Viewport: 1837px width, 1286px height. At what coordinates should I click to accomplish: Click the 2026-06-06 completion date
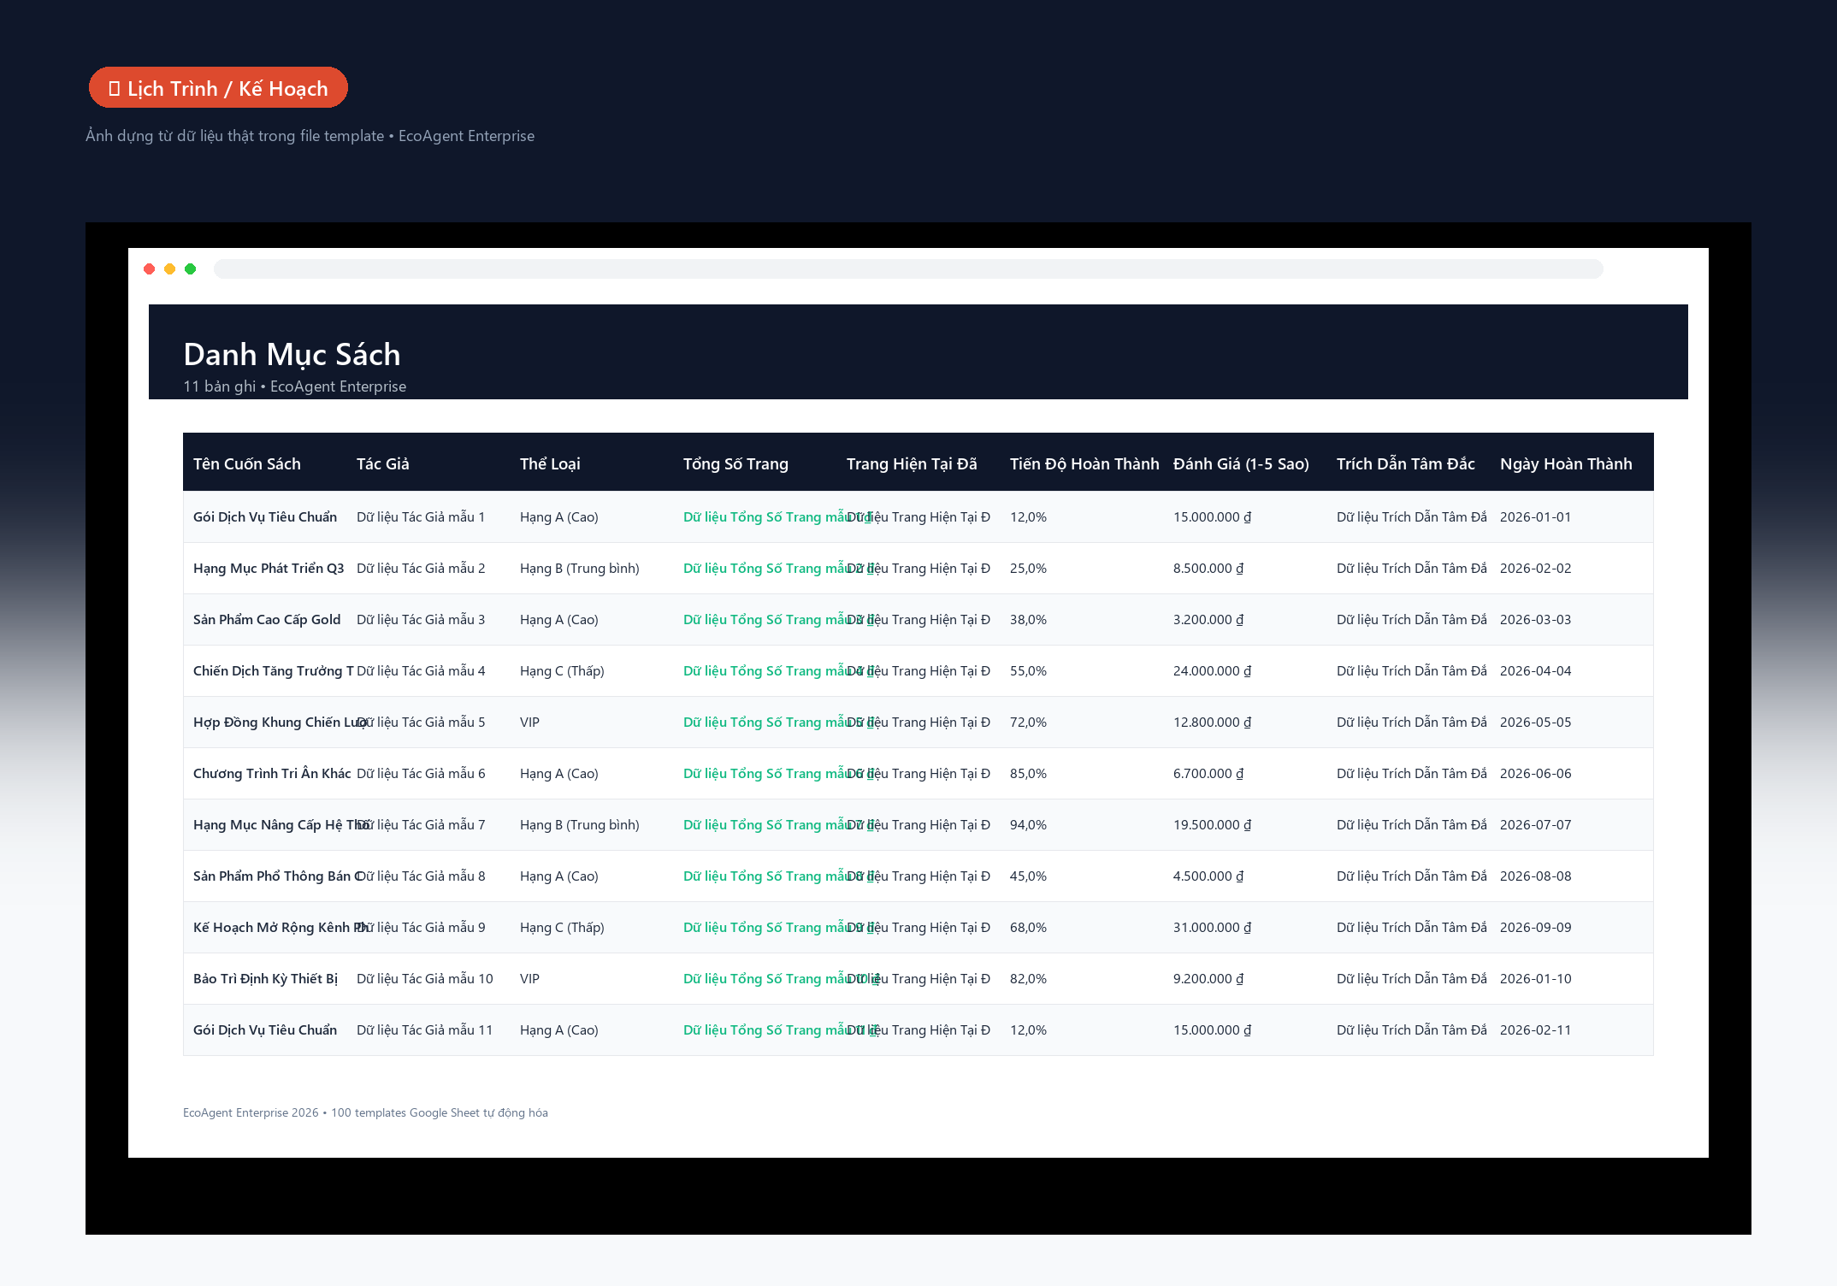pos(1535,773)
